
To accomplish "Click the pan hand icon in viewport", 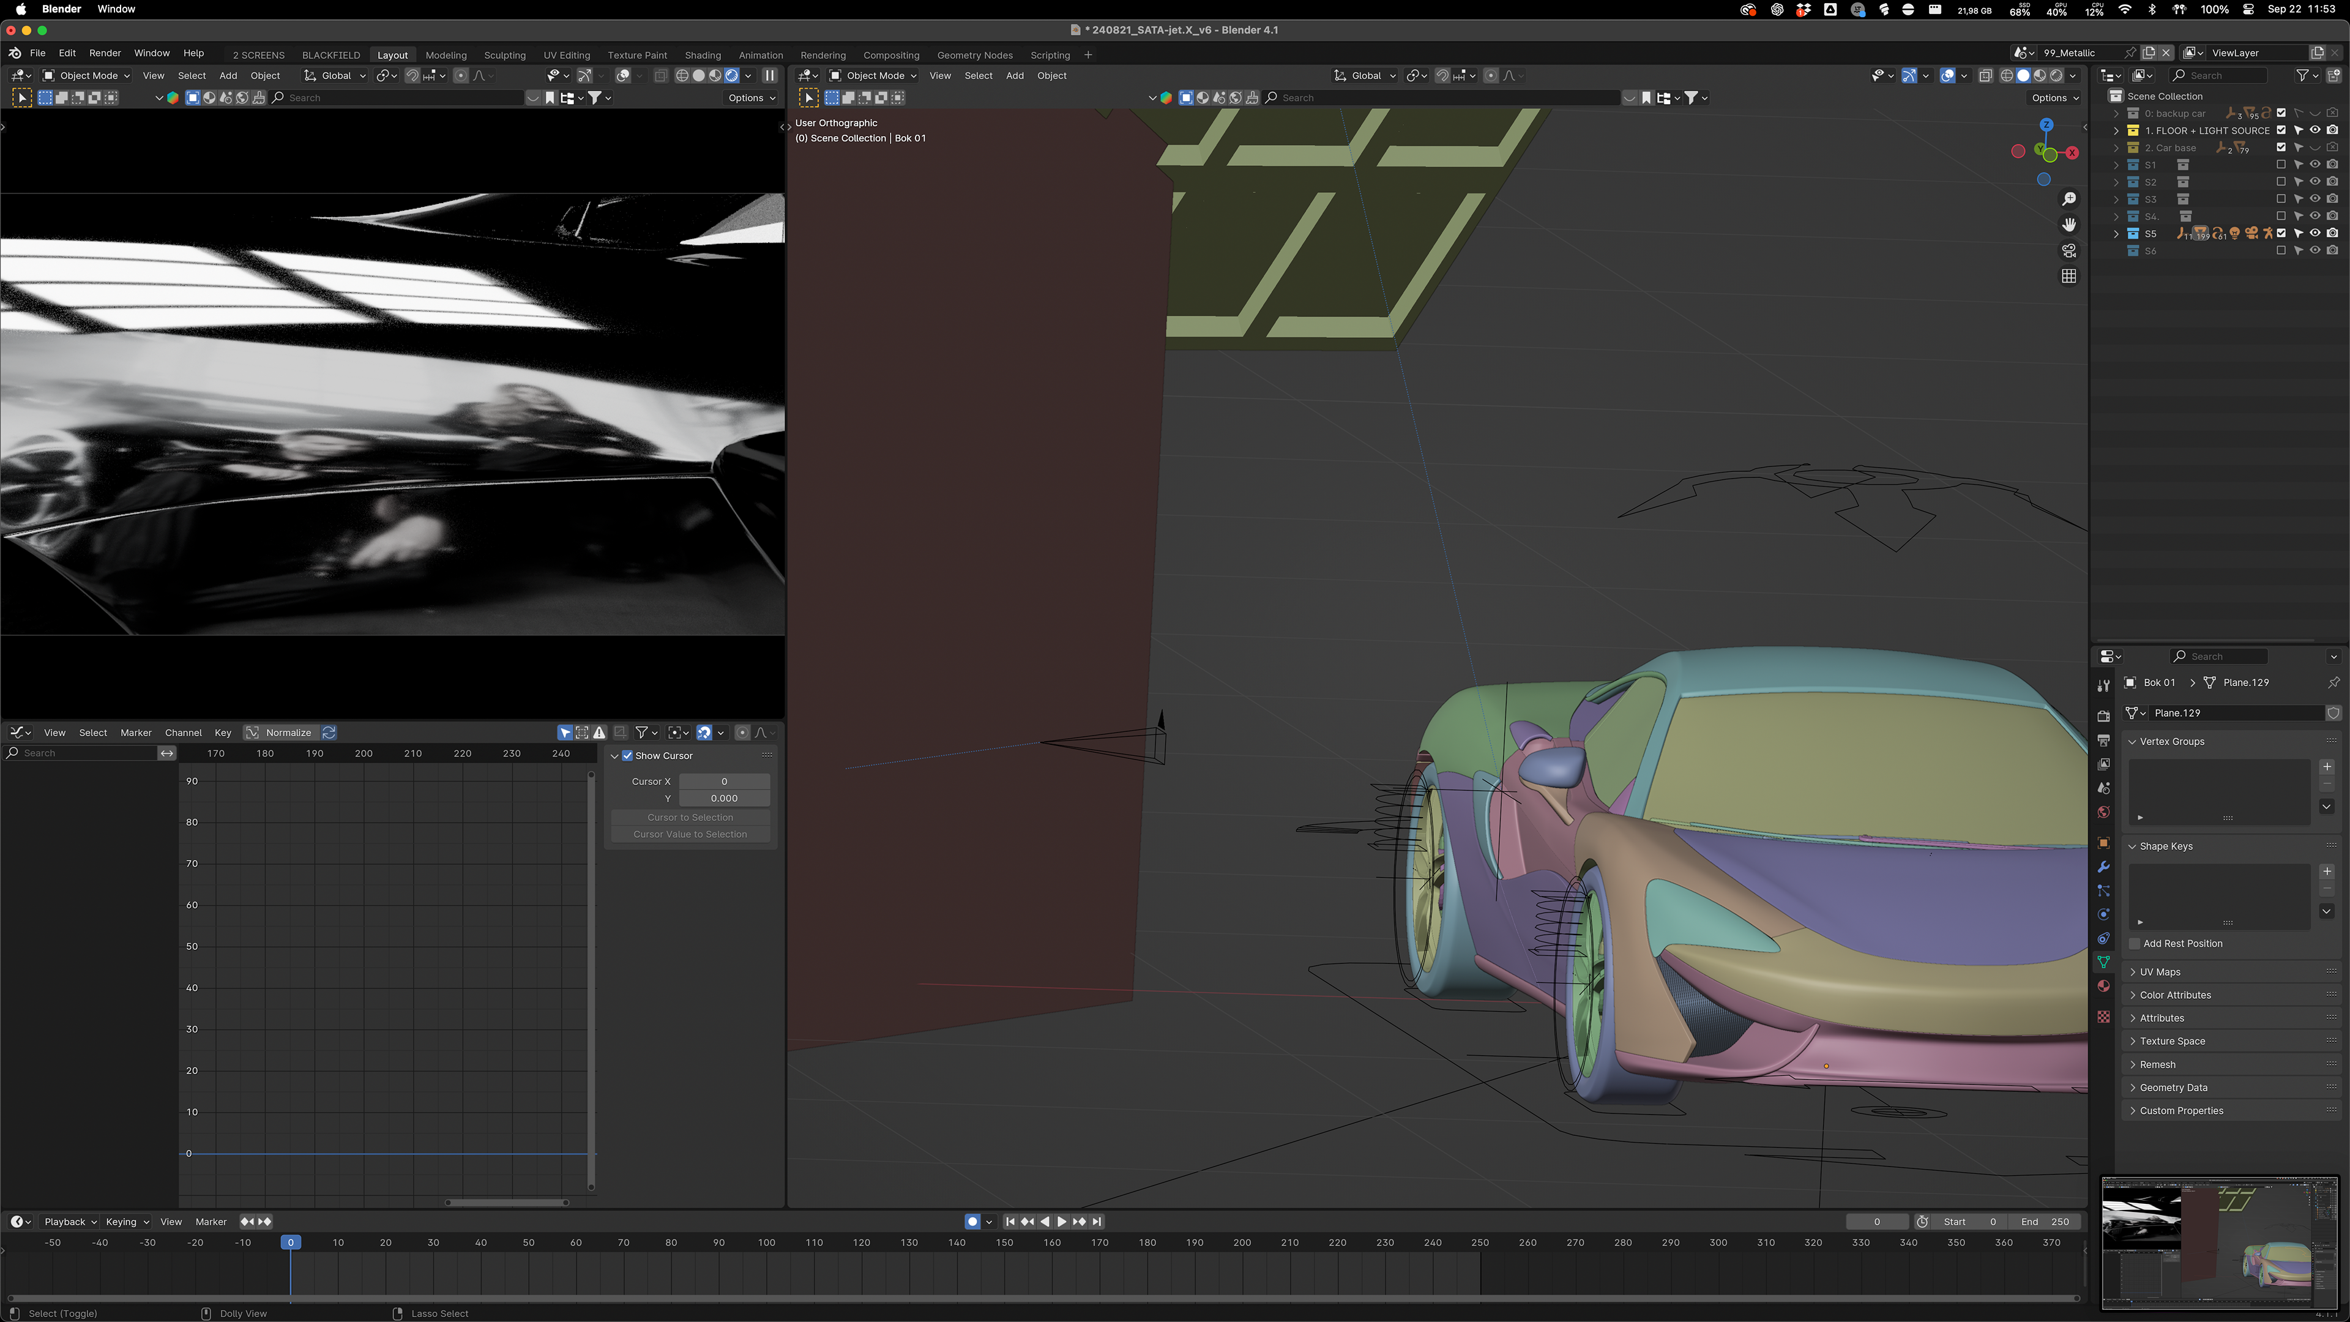I will point(2069,225).
